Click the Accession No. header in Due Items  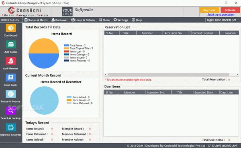coord(158,92)
